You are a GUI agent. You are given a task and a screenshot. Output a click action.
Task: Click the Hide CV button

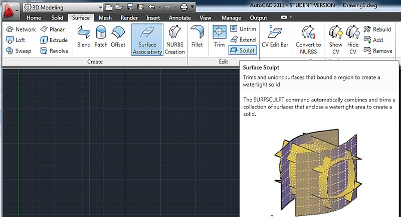pos(353,40)
